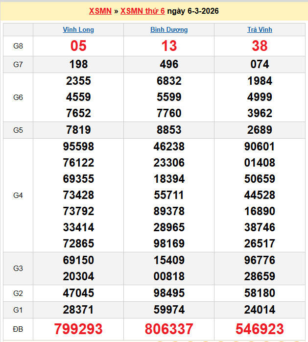Image resolution: width=308 pixels, height=342 pixels.
Task: Click the G8 result 05
Action: (78, 46)
